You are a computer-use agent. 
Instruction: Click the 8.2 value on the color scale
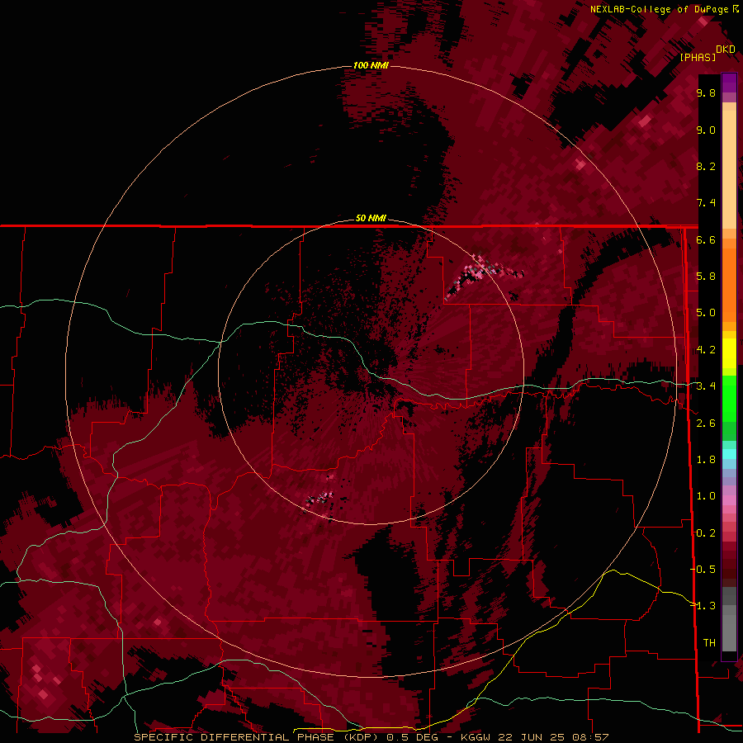(x=706, y=166)
